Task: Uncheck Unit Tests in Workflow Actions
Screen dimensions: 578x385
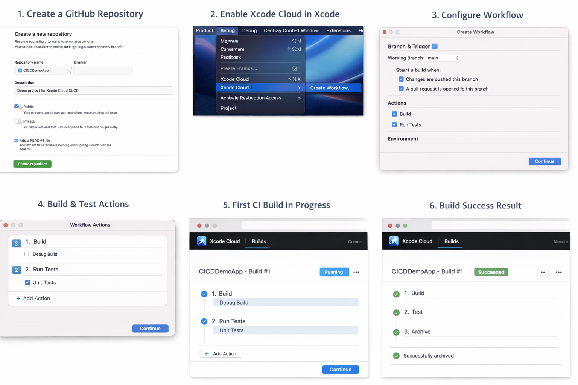Action: [27, 282]
